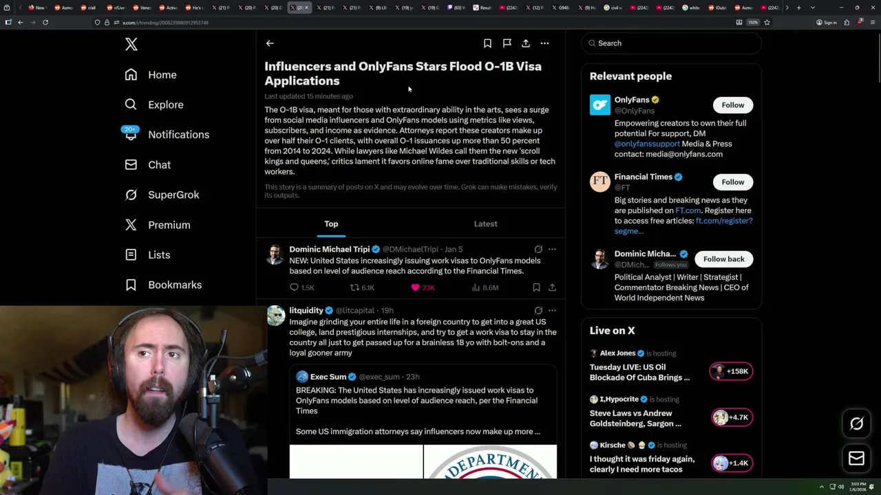Join Steve Laws live +4.7K

(x=731, y=417)
